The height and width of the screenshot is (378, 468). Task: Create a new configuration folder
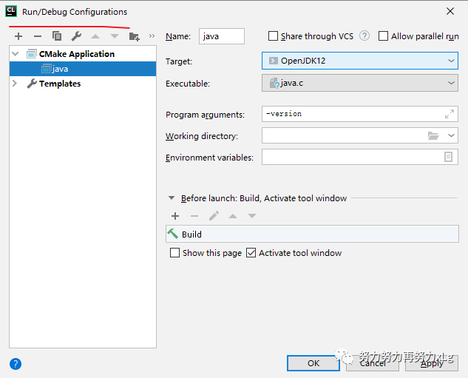point(134,36)
